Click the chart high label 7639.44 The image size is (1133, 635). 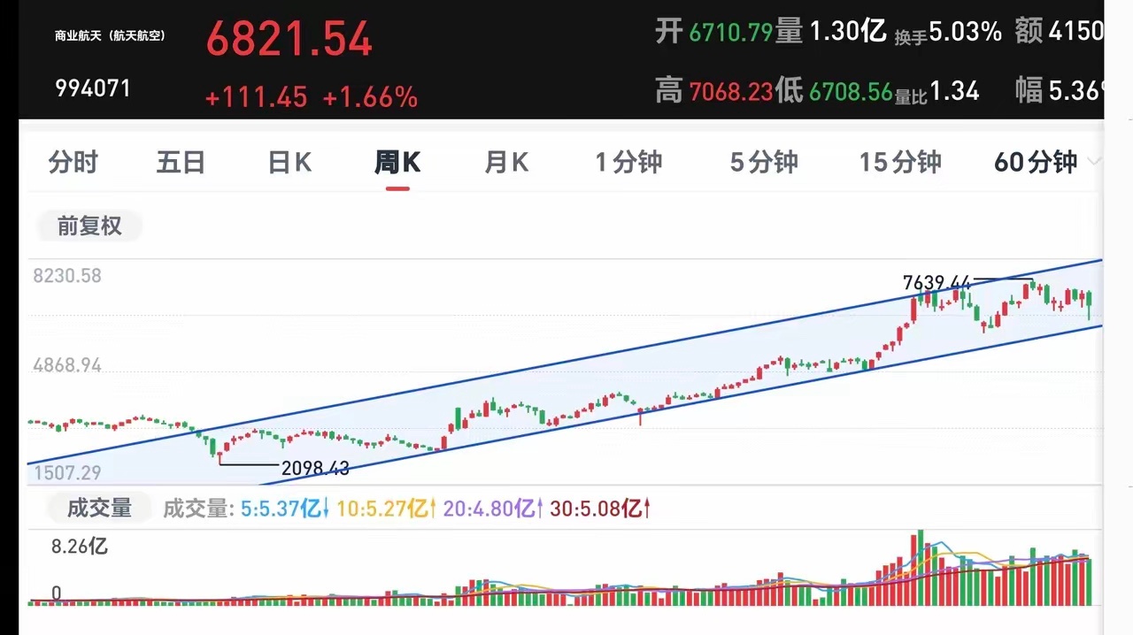pos(936,283)
